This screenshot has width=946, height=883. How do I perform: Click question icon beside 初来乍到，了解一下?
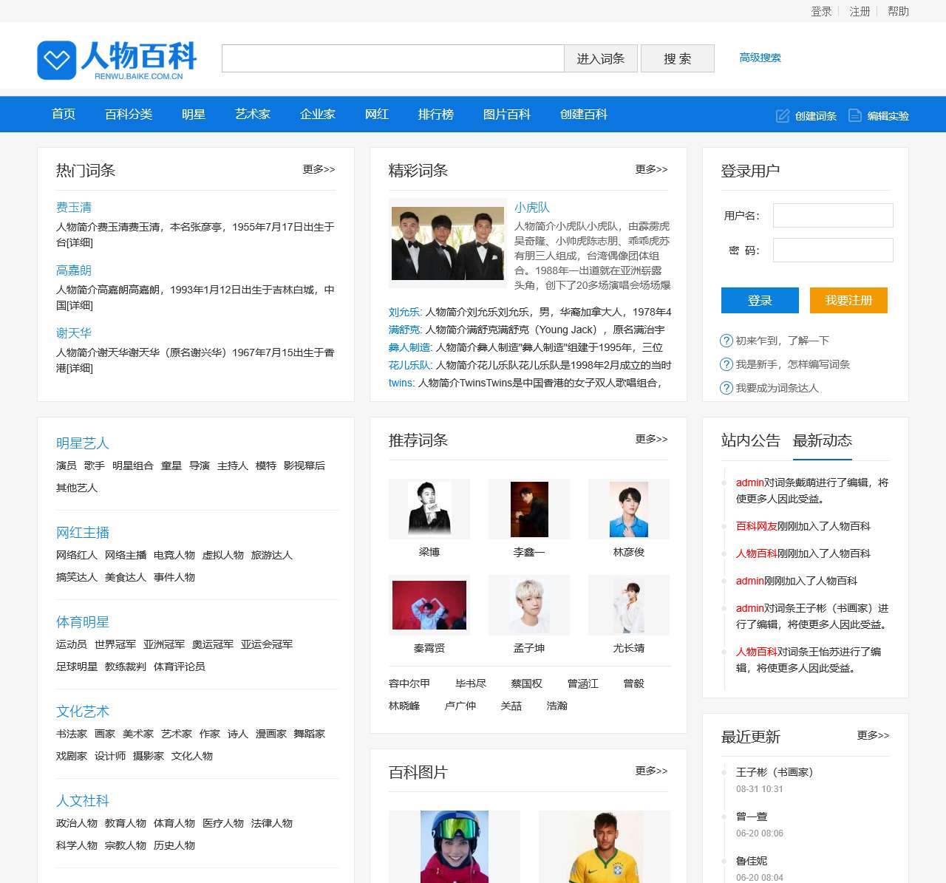point(725,341)
